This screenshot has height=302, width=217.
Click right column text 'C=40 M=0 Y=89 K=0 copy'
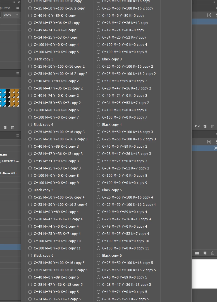pos(123,16)
